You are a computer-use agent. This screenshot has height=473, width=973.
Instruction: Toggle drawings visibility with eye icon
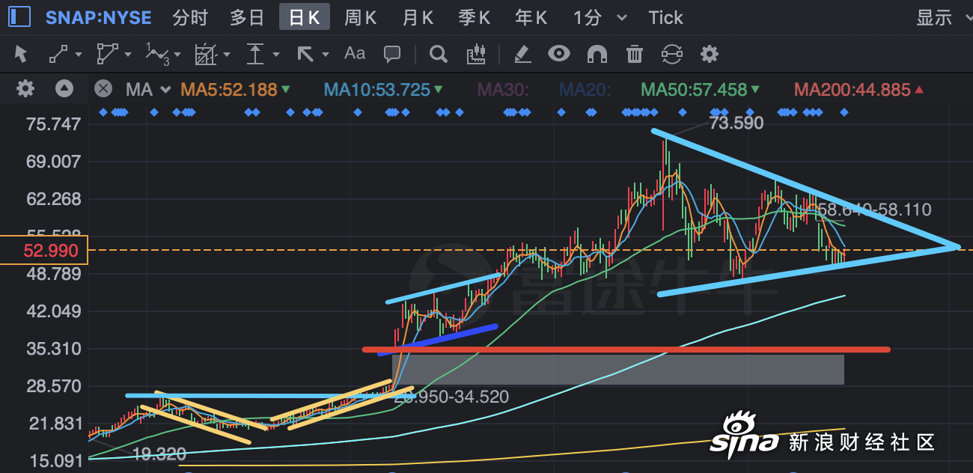[x=558, y=54]
